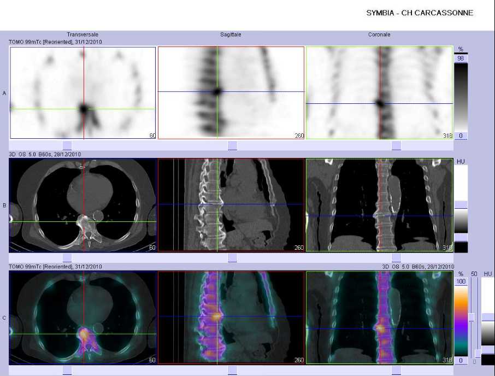Click the warm-metal fusion color bar in row C
Screen dimensions: 495x376
[461, 321]
